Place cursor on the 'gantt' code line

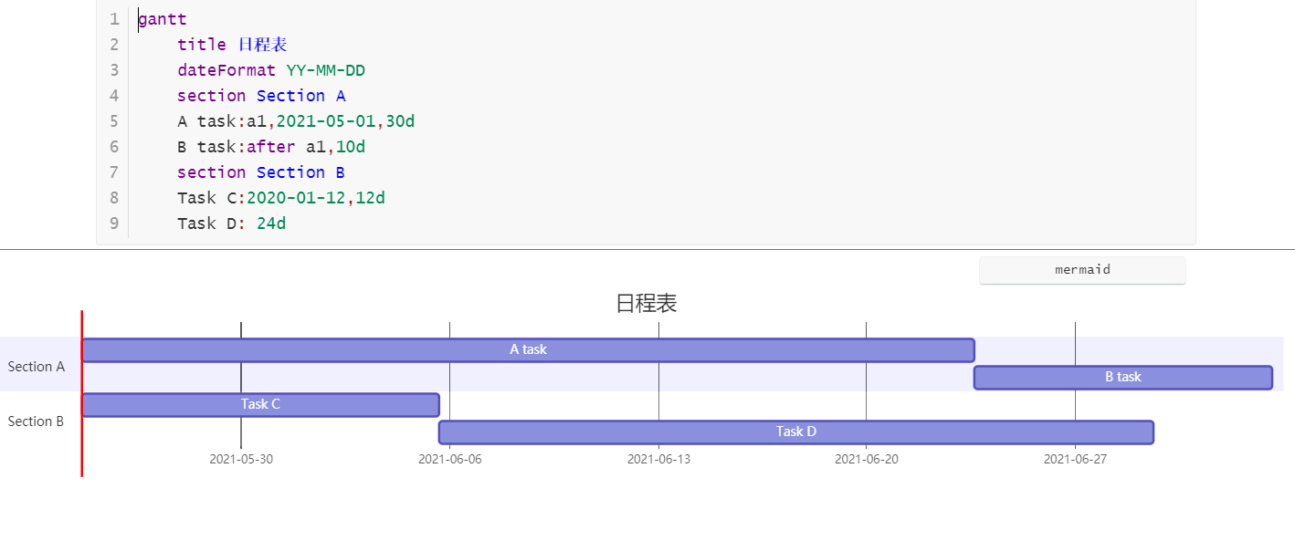click(163, 19)
